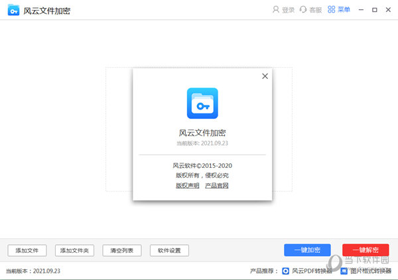
Task: Open the 菜单 menu
Action: (344, 10)
